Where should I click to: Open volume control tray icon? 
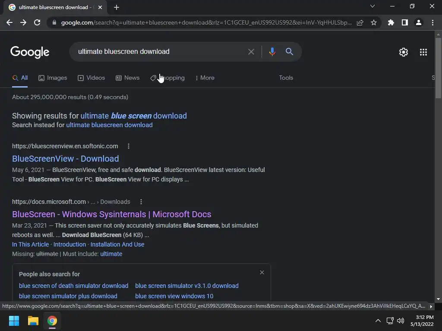pyautogui.click(x=400, y=321)
